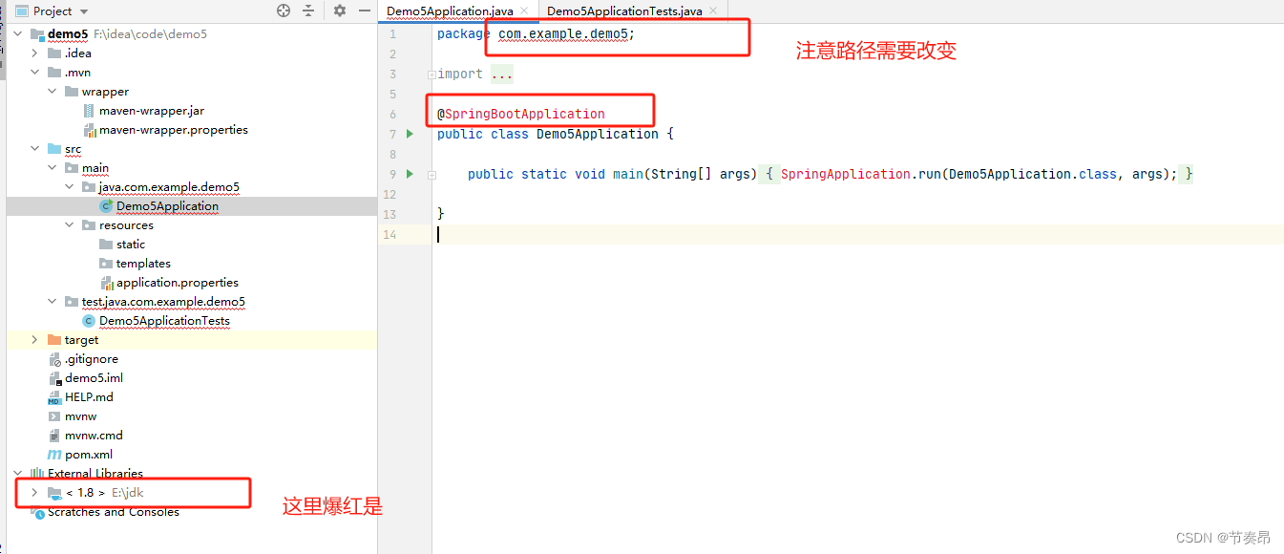Hide the Project panel with minus icon

[x=365, y=11]
